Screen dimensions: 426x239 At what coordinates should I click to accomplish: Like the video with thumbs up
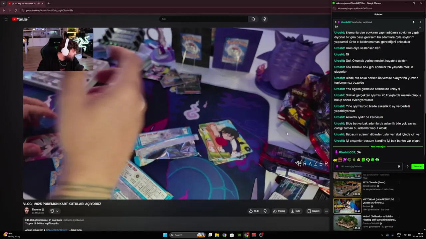pos(254,211)
